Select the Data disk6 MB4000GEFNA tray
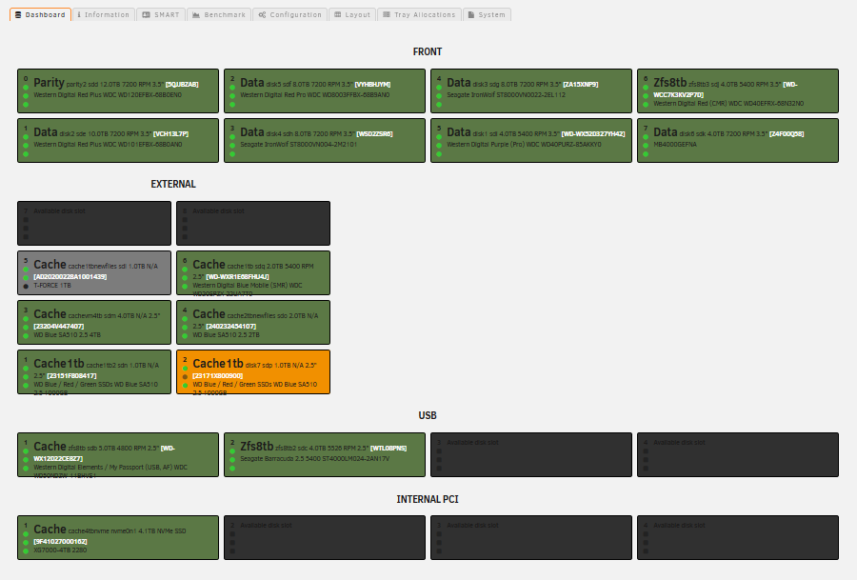Image resolution: width=857 pixels, height=580 pixels. point(738,141)
